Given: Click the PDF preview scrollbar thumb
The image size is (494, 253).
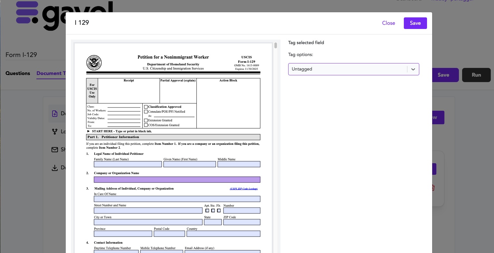Looking at the screenshot, I should pos(276,45).
